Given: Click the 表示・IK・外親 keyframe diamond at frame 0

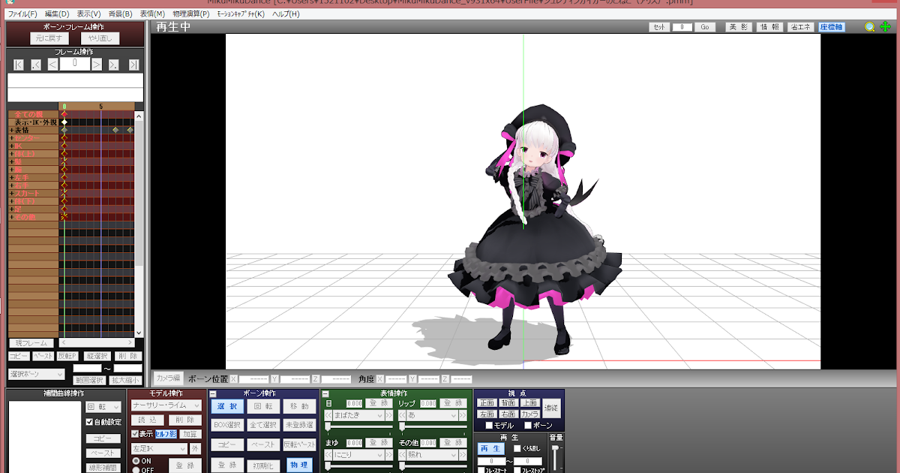Looking at the screenshot, I should point(64,122).
